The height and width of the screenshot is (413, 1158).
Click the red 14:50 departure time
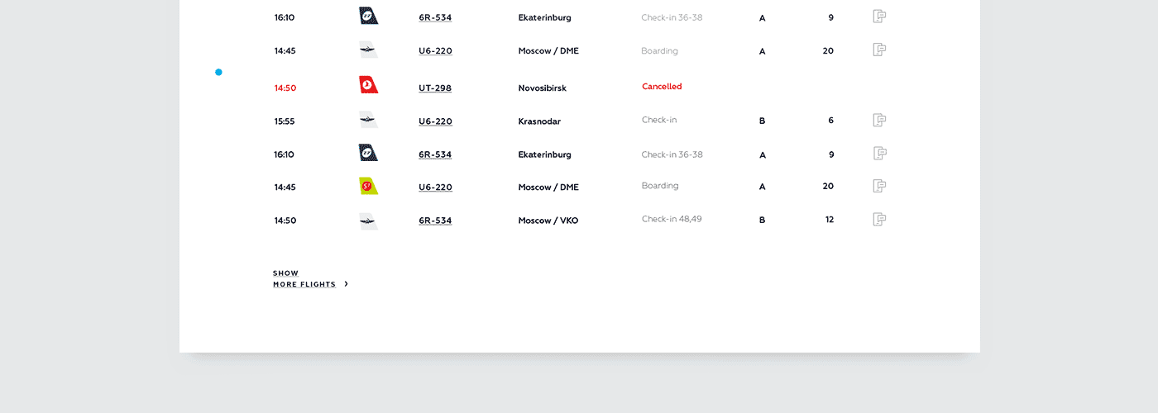pyautogui.click(x=285, y=88)
